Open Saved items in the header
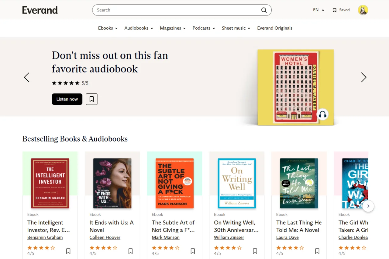This screenshot has width=389, height=259. tap(341, 10)
